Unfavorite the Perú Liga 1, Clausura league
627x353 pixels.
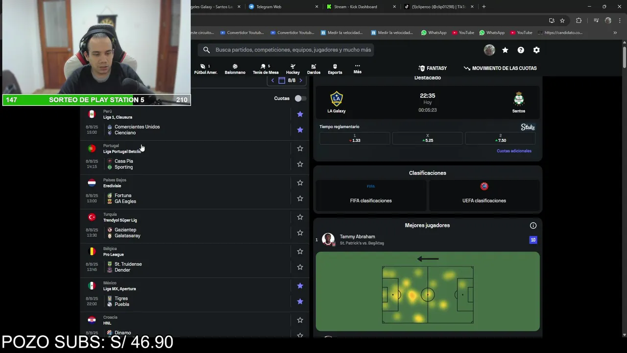point(300,114)
